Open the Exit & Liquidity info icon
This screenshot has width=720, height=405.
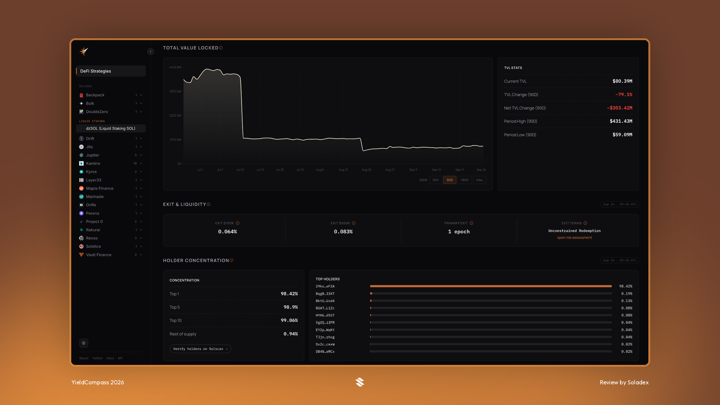[x=208, y=204]
